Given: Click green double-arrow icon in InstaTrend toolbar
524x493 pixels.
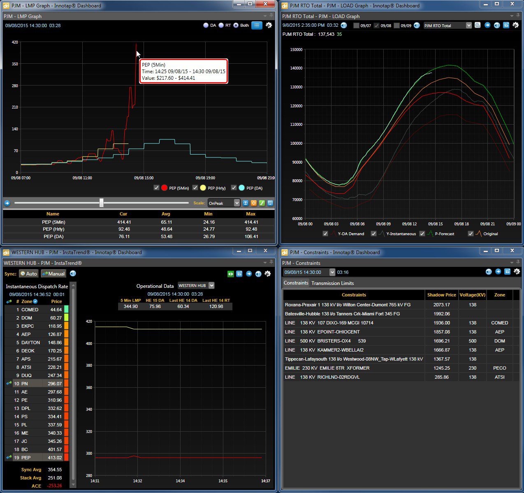Looking at the screenshot, I should point(230,274).
